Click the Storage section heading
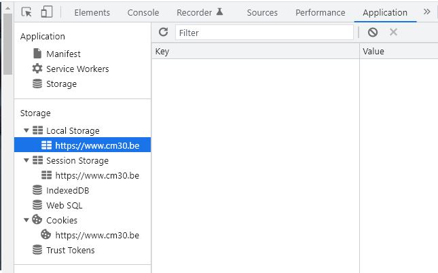Screen dimensions: 438x273 (35, 113)
